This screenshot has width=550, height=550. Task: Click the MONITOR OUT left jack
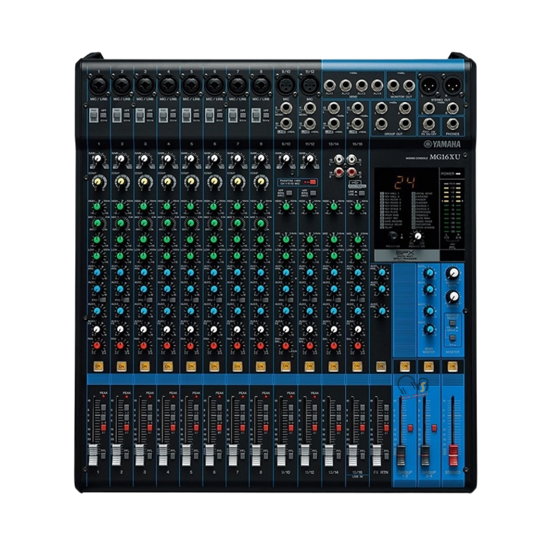pyautogui.click(x=393, y=85)
